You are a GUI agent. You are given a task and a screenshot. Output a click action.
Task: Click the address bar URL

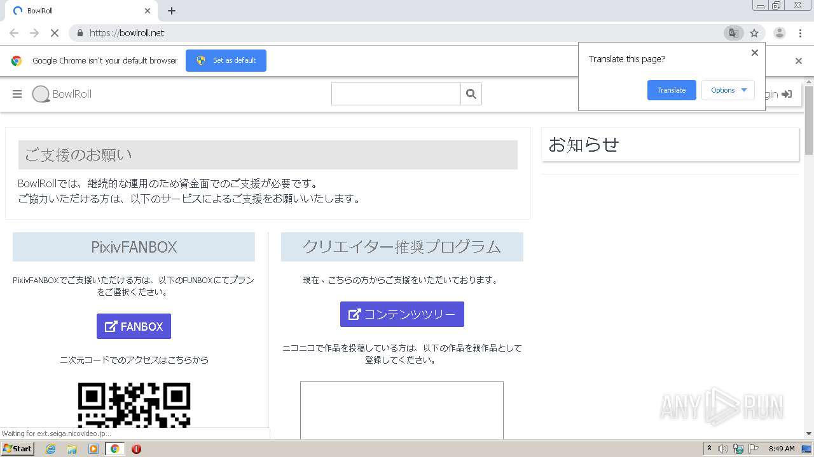tap(127, 33)
